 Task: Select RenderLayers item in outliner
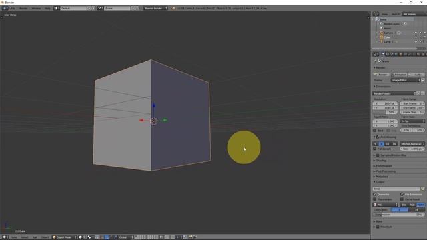point(392,24)
